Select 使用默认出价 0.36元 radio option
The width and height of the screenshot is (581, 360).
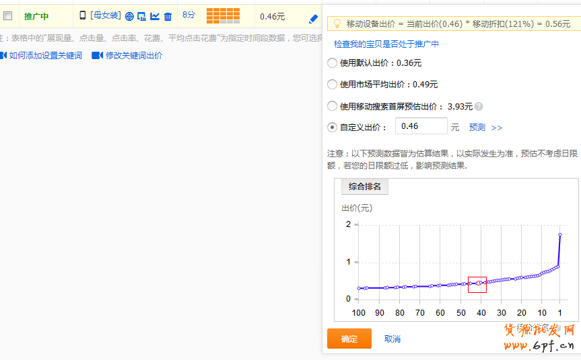[332, 63]
